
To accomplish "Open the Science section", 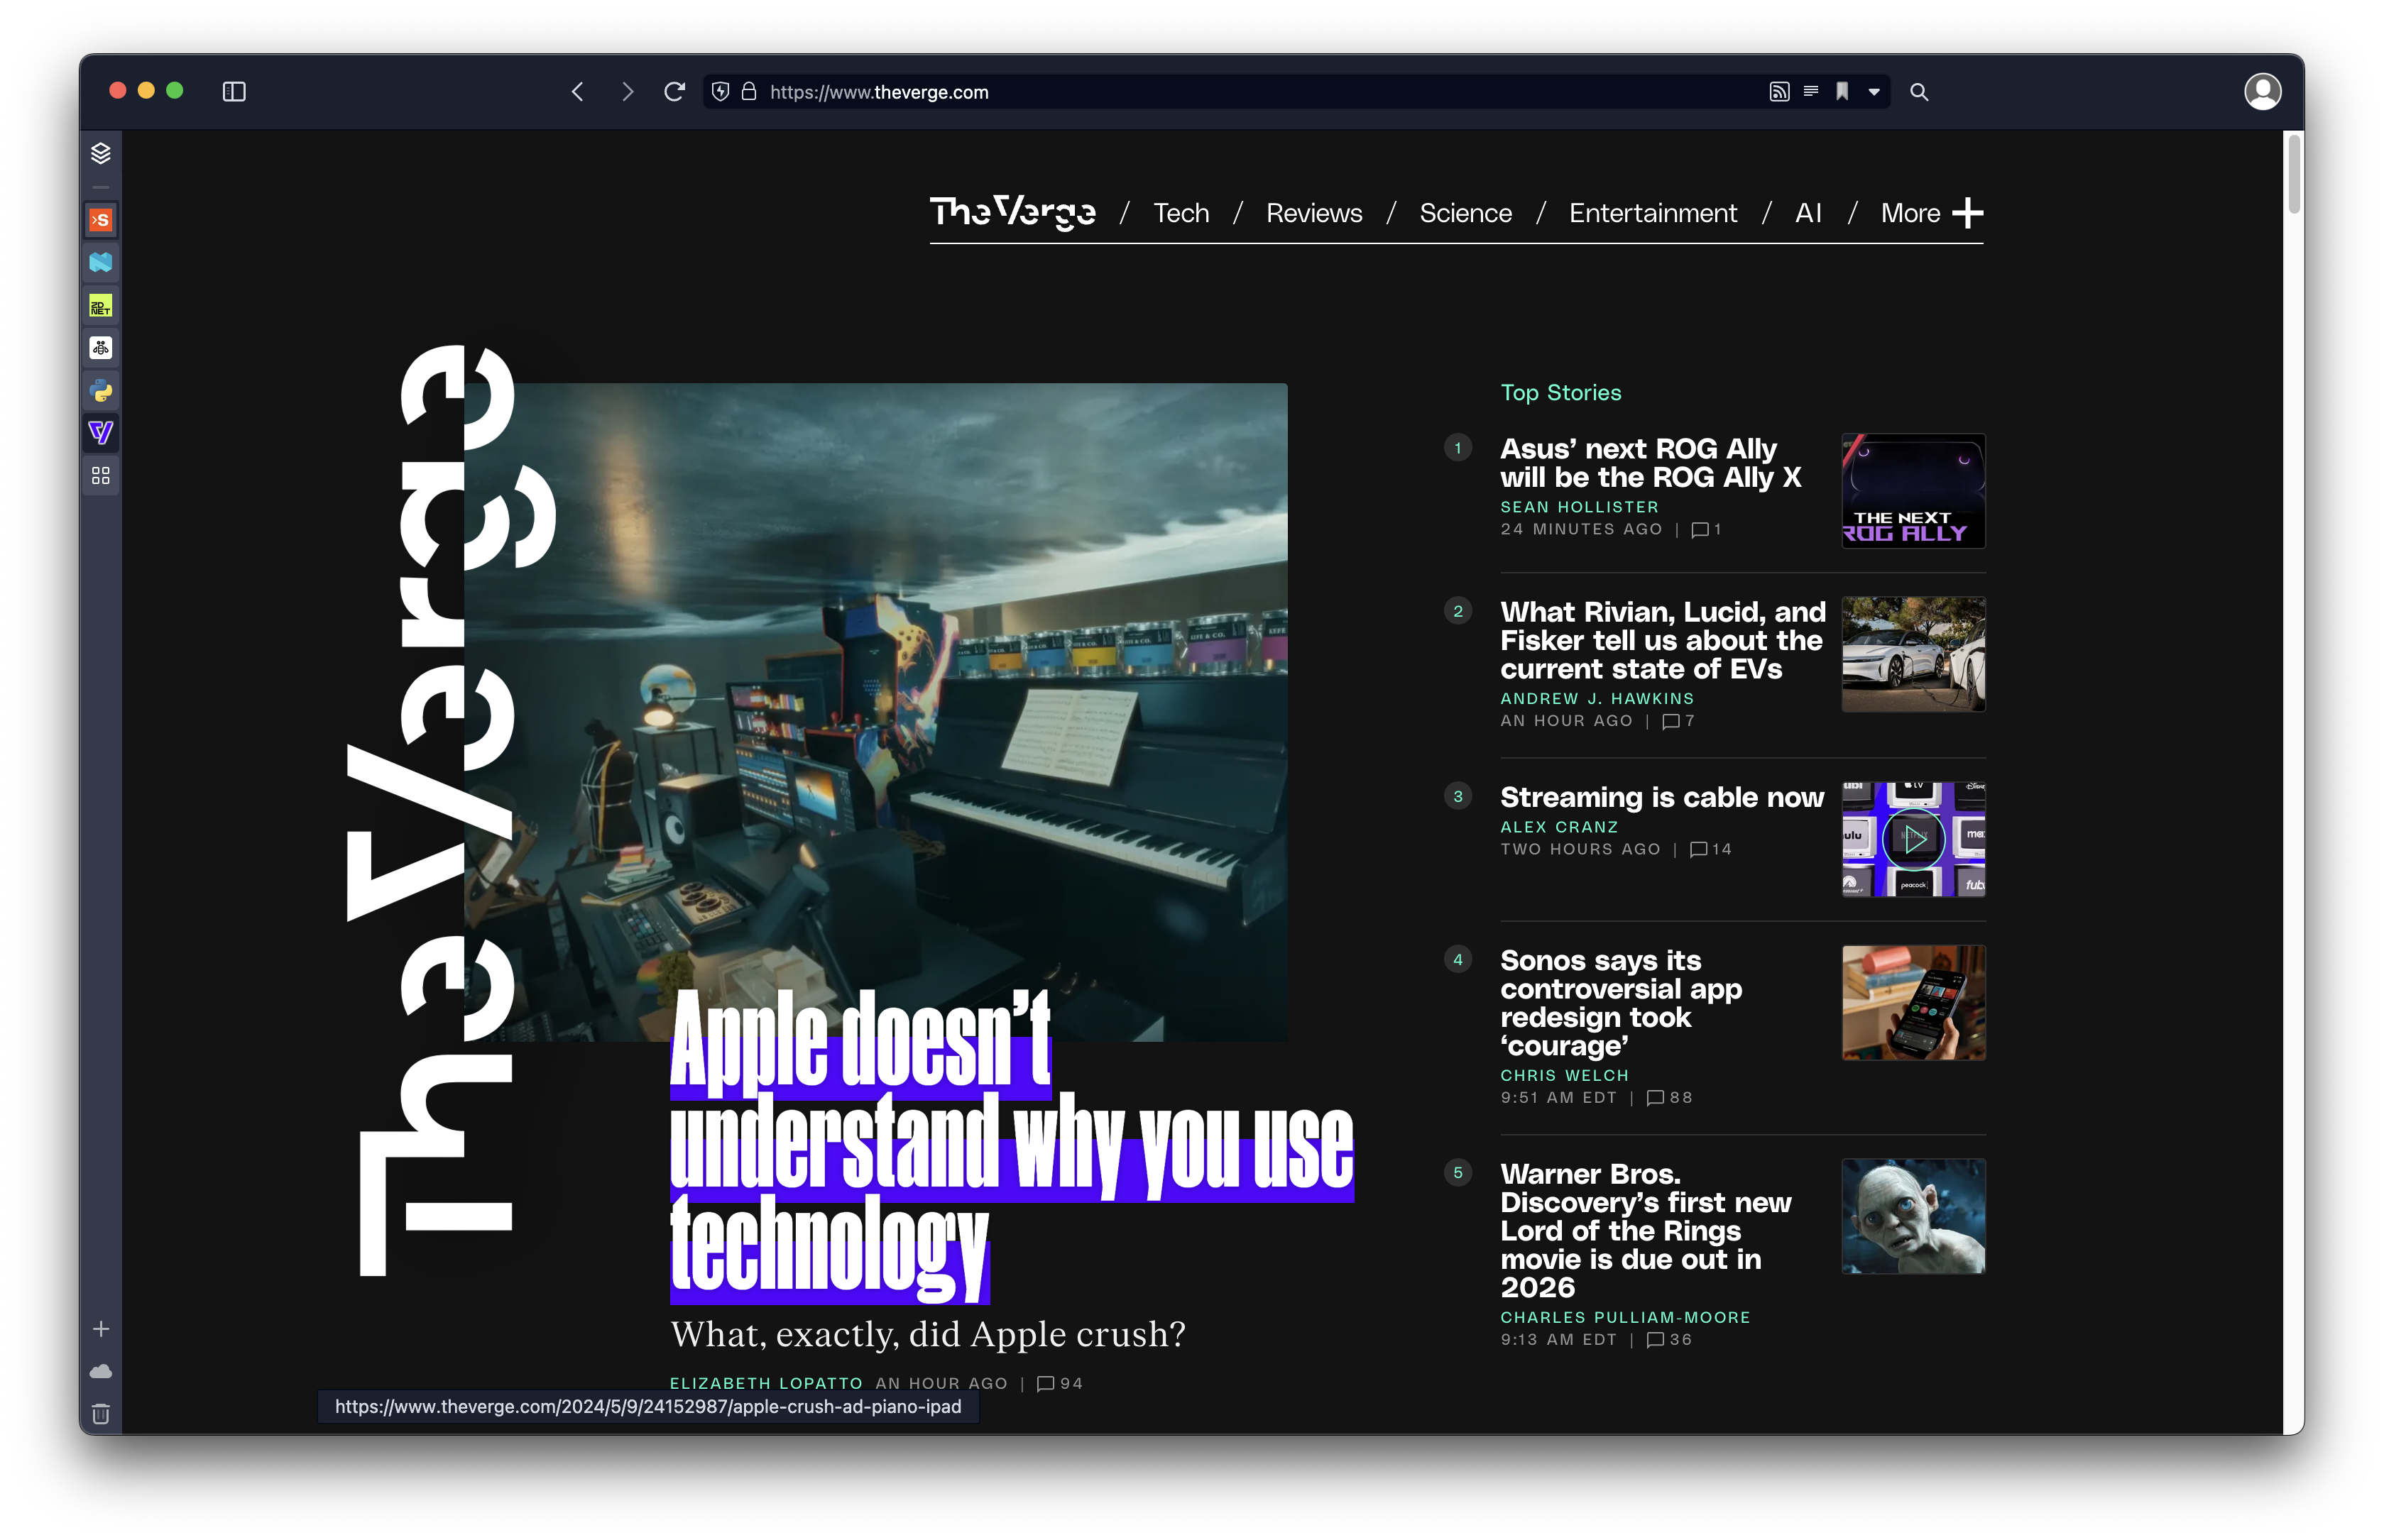I will [x=1465, y=213].
